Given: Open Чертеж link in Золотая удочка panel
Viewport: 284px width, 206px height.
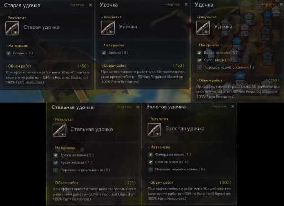Looking at the screenshot, I should 219,107.
